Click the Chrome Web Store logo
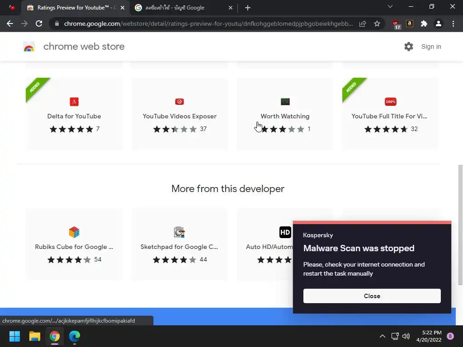This screenshot has width=463, height=347. [x=29, y=47]
